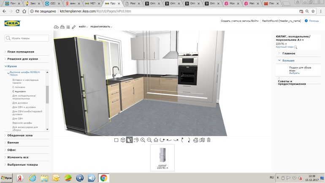The image size is (325, 183).
Task: Open the ФАЙЛ menu
Action: pos(83,27)
